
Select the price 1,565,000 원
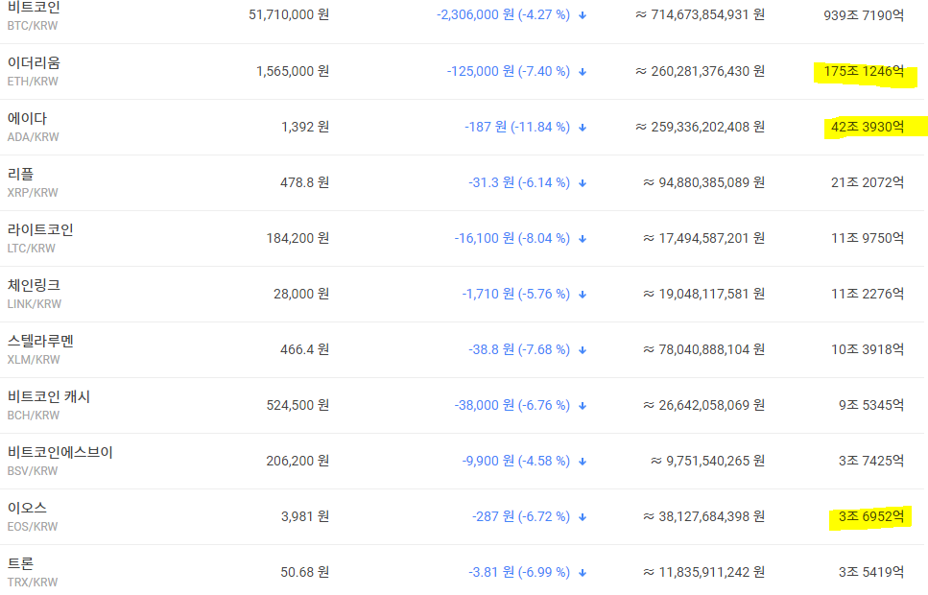[293, 71]
